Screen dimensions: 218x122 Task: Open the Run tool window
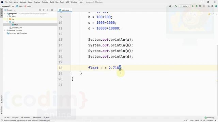pos(7,118)
